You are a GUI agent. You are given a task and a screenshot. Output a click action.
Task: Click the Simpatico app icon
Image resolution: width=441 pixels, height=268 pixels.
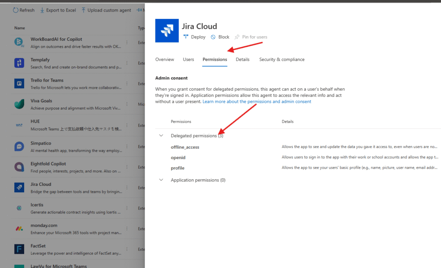[19, 146]
